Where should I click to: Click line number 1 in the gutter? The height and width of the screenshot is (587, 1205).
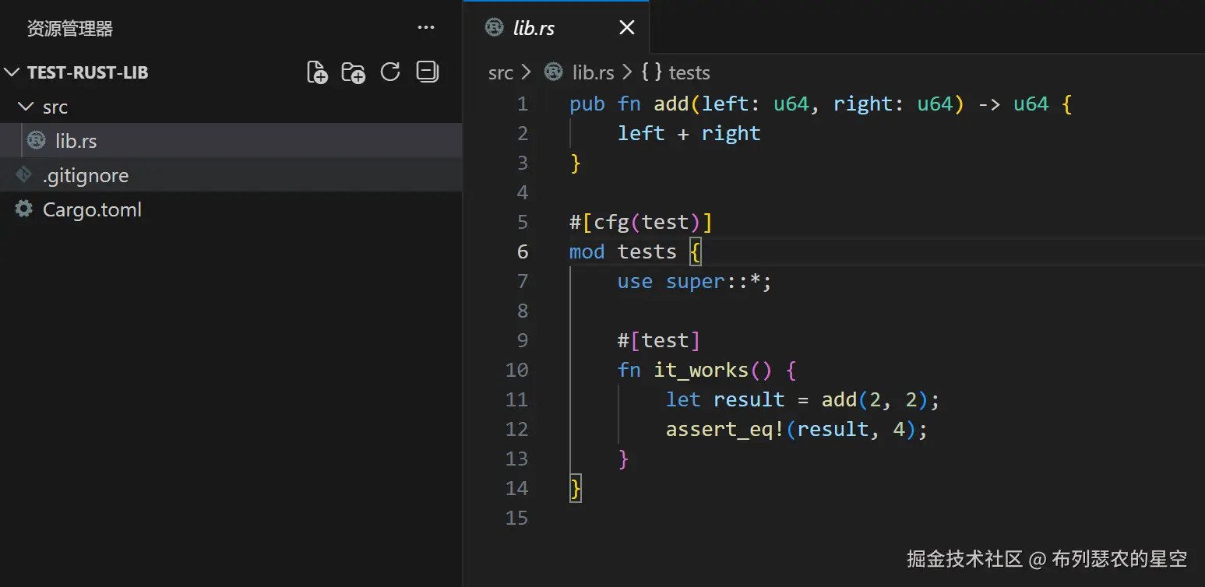[522, 104]
